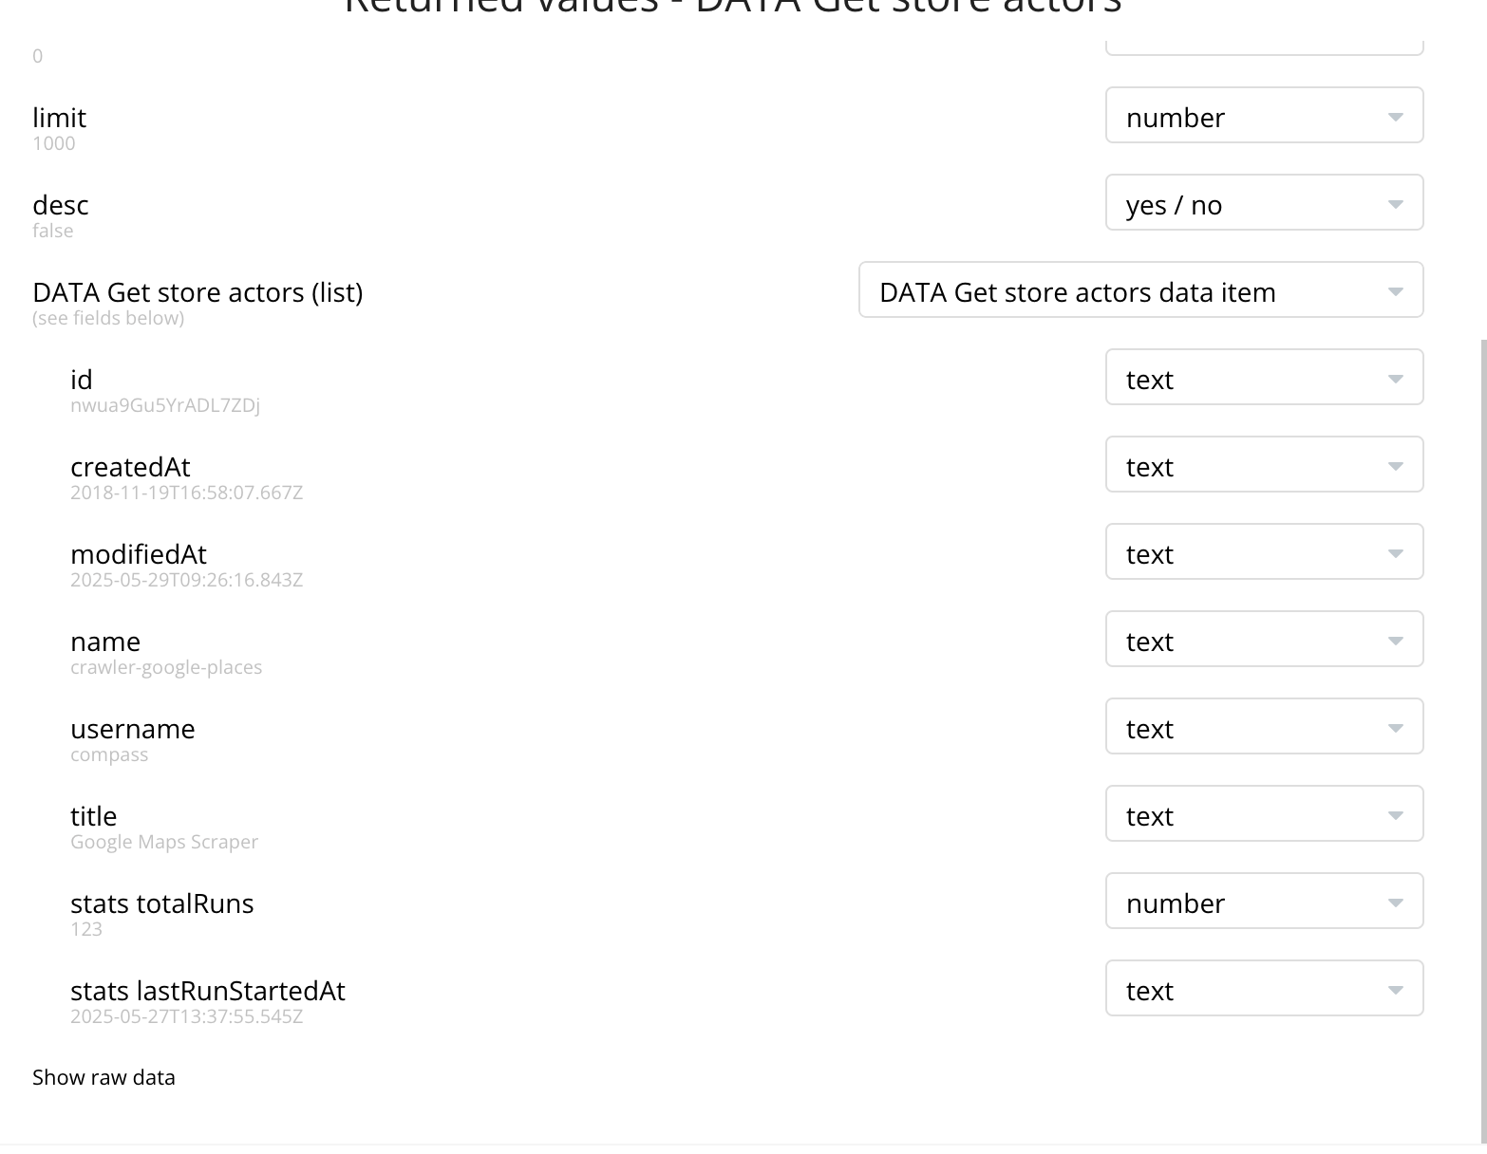Open the createdAt field type dropdown
The image size is (1487, 1154).
coord(1263,465)
